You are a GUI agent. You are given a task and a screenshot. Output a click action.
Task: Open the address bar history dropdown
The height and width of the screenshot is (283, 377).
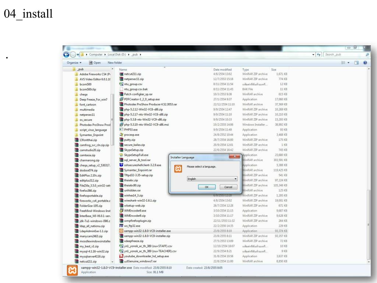coord(313,55)
